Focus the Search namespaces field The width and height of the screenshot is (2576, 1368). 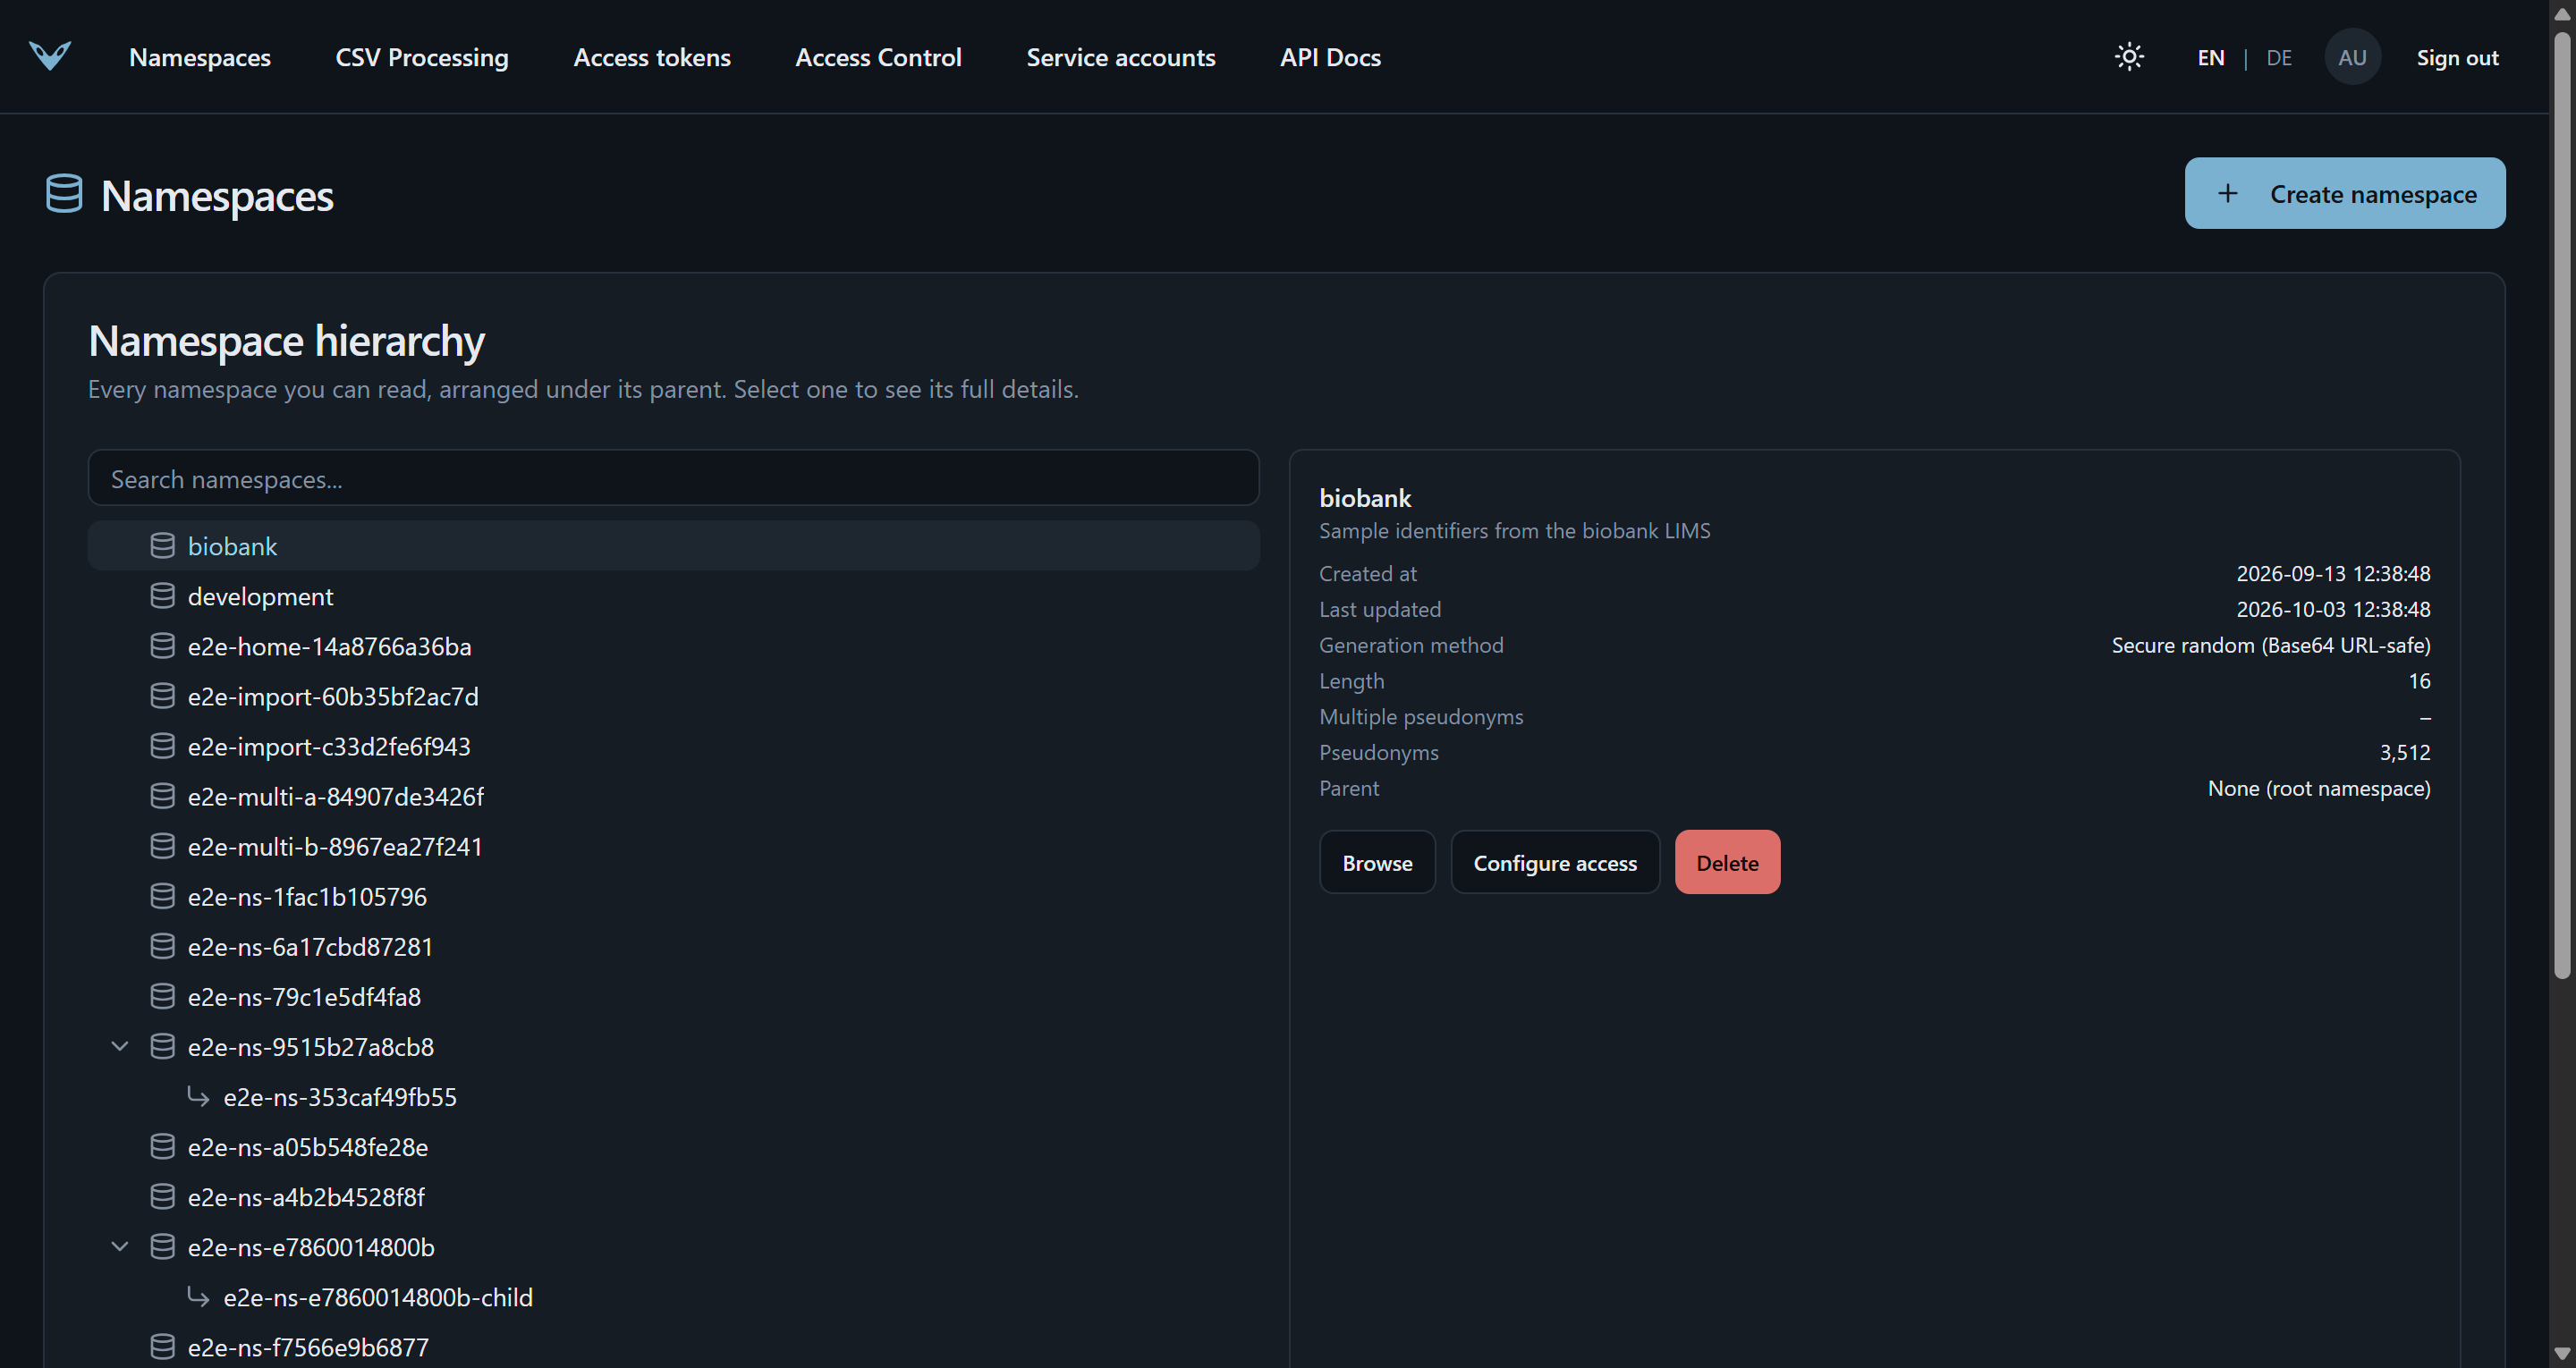[673, 478]
